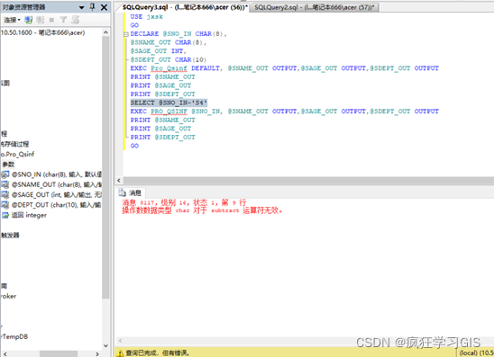Click the @SAGE_OUT parameter icon
The height and width of the screenshot is (357, 494).
5,195
